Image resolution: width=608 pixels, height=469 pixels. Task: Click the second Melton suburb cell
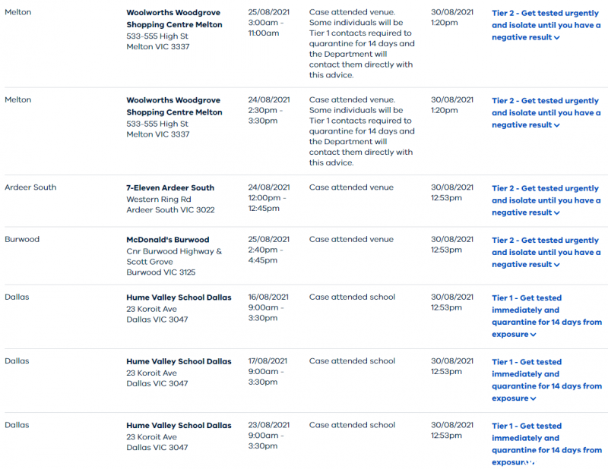click(x=17, y=100)
